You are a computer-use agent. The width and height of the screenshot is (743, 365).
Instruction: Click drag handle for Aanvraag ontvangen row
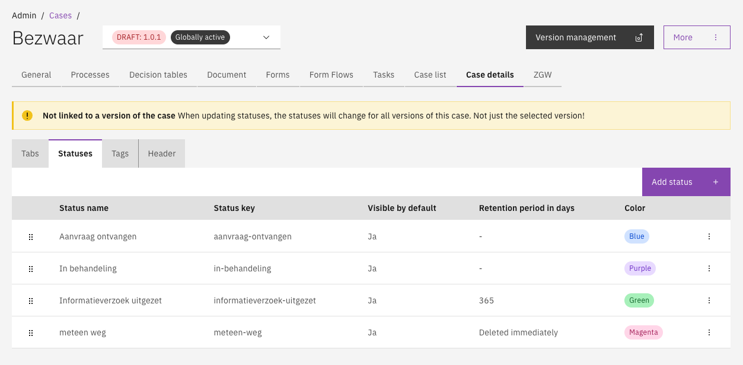pos(31,236)
